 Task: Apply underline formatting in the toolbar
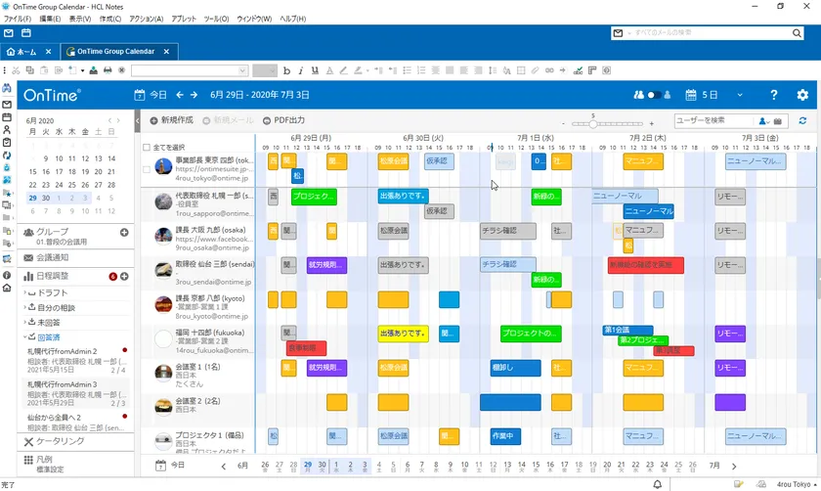[315, 70]
